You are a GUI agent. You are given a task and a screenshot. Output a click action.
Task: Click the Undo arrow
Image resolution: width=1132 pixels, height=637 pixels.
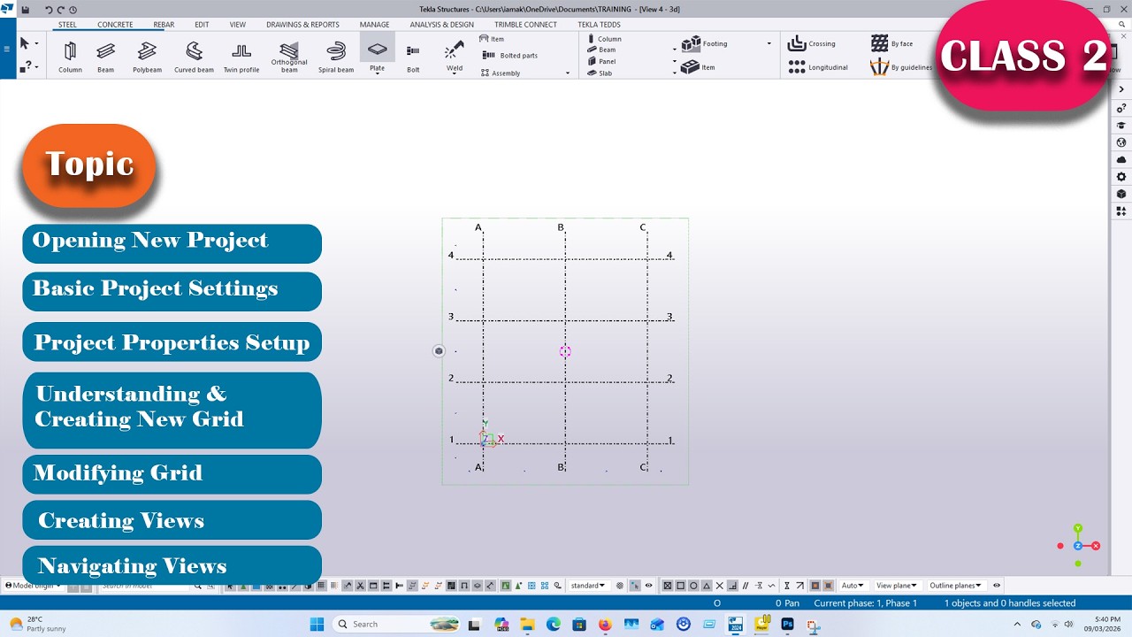click(49, 10)
